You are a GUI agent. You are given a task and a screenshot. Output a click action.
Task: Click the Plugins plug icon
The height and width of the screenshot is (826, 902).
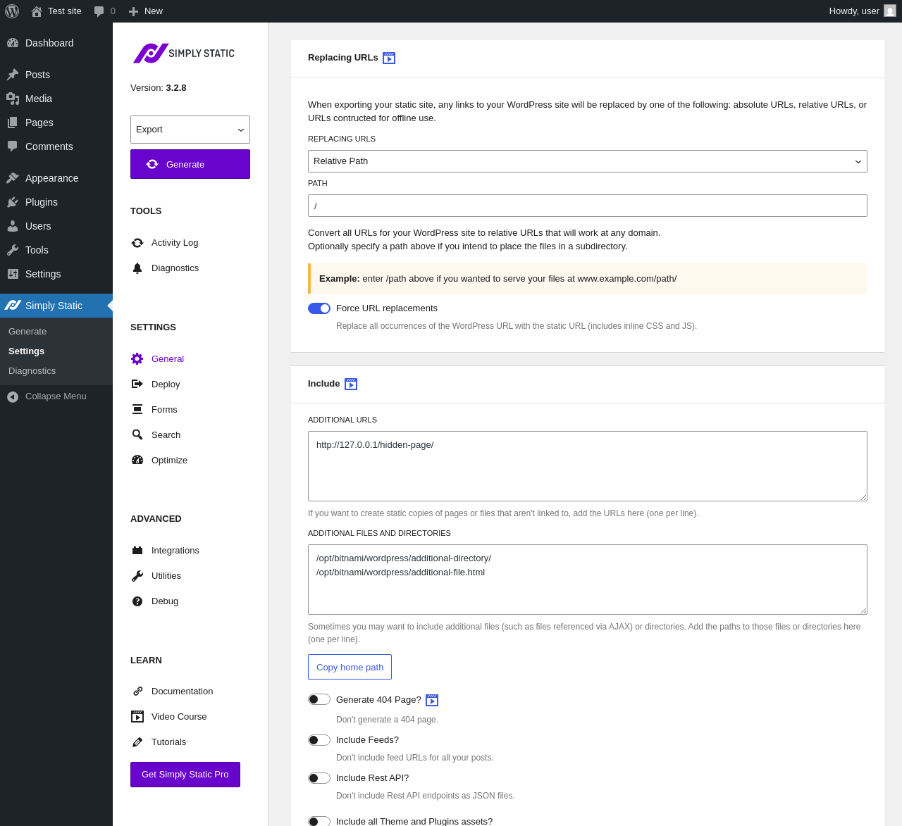coord(13,202)
